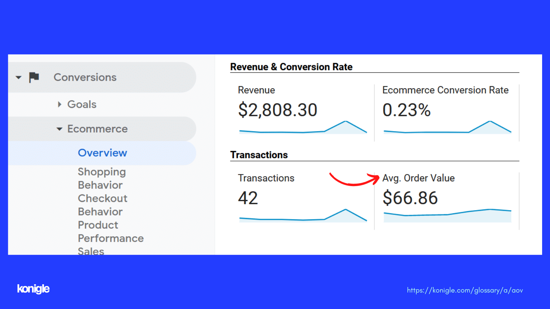Screen dimensions: 550x309
Task: Open the Conversions menu item
Action: click(85, 77)
